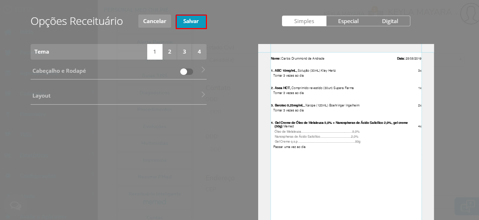Toggle the Cabeçalho e Rodapé switch

(187, 72)
